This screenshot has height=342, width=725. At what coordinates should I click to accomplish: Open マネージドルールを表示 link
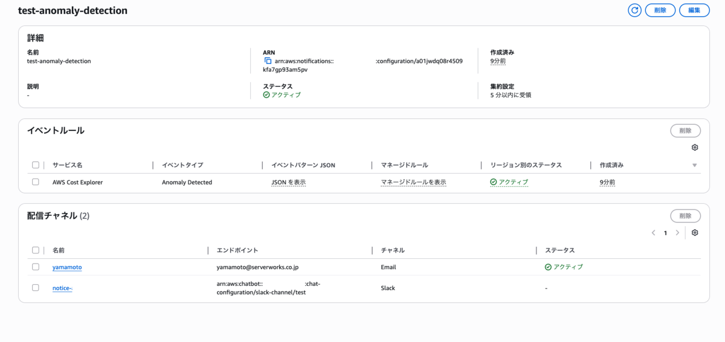pyautogui.click(x=413, y=182)
